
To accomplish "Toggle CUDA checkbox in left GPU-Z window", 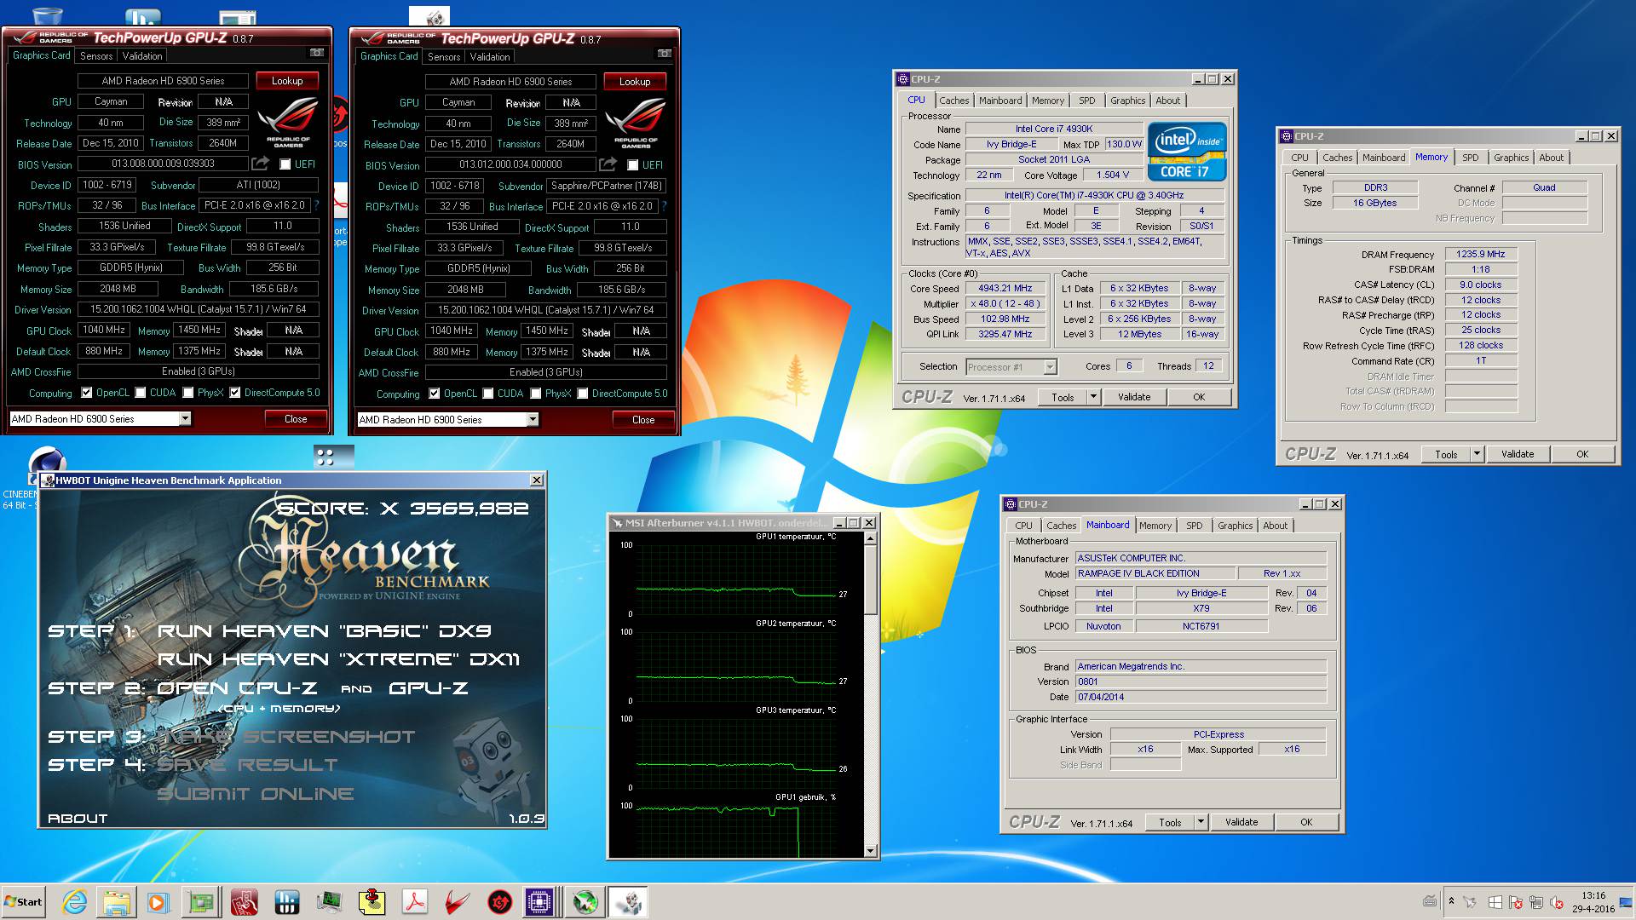I will (x=141, y=393).
